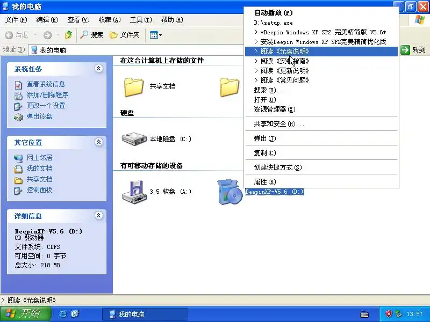Open Back button history dropdown arrow
This screenshot has height=322, width=430.
35,35
